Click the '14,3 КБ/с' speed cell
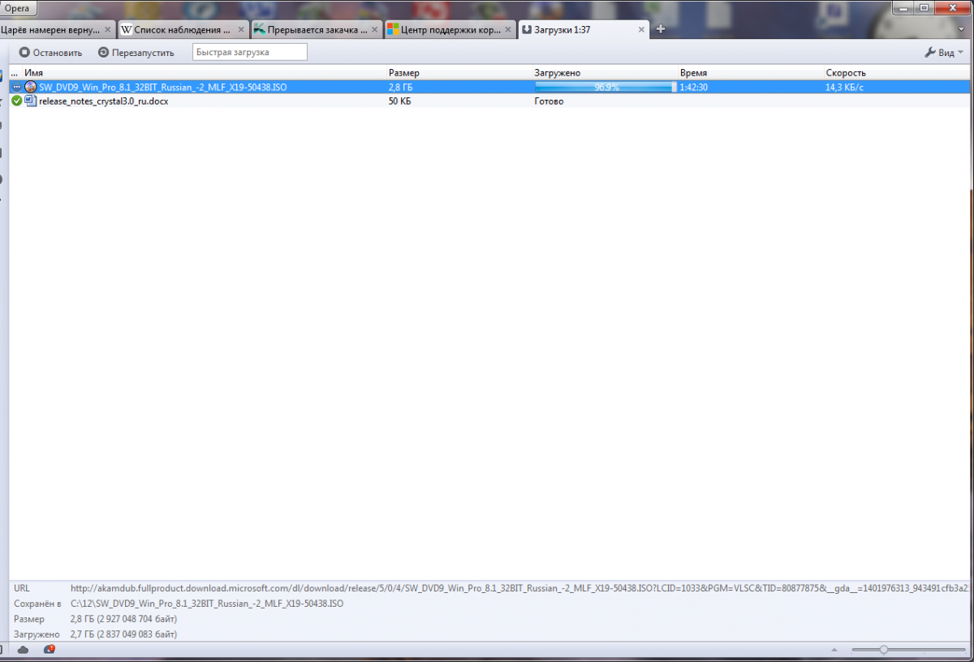974x662 pixels. click(x=844, y=87)
